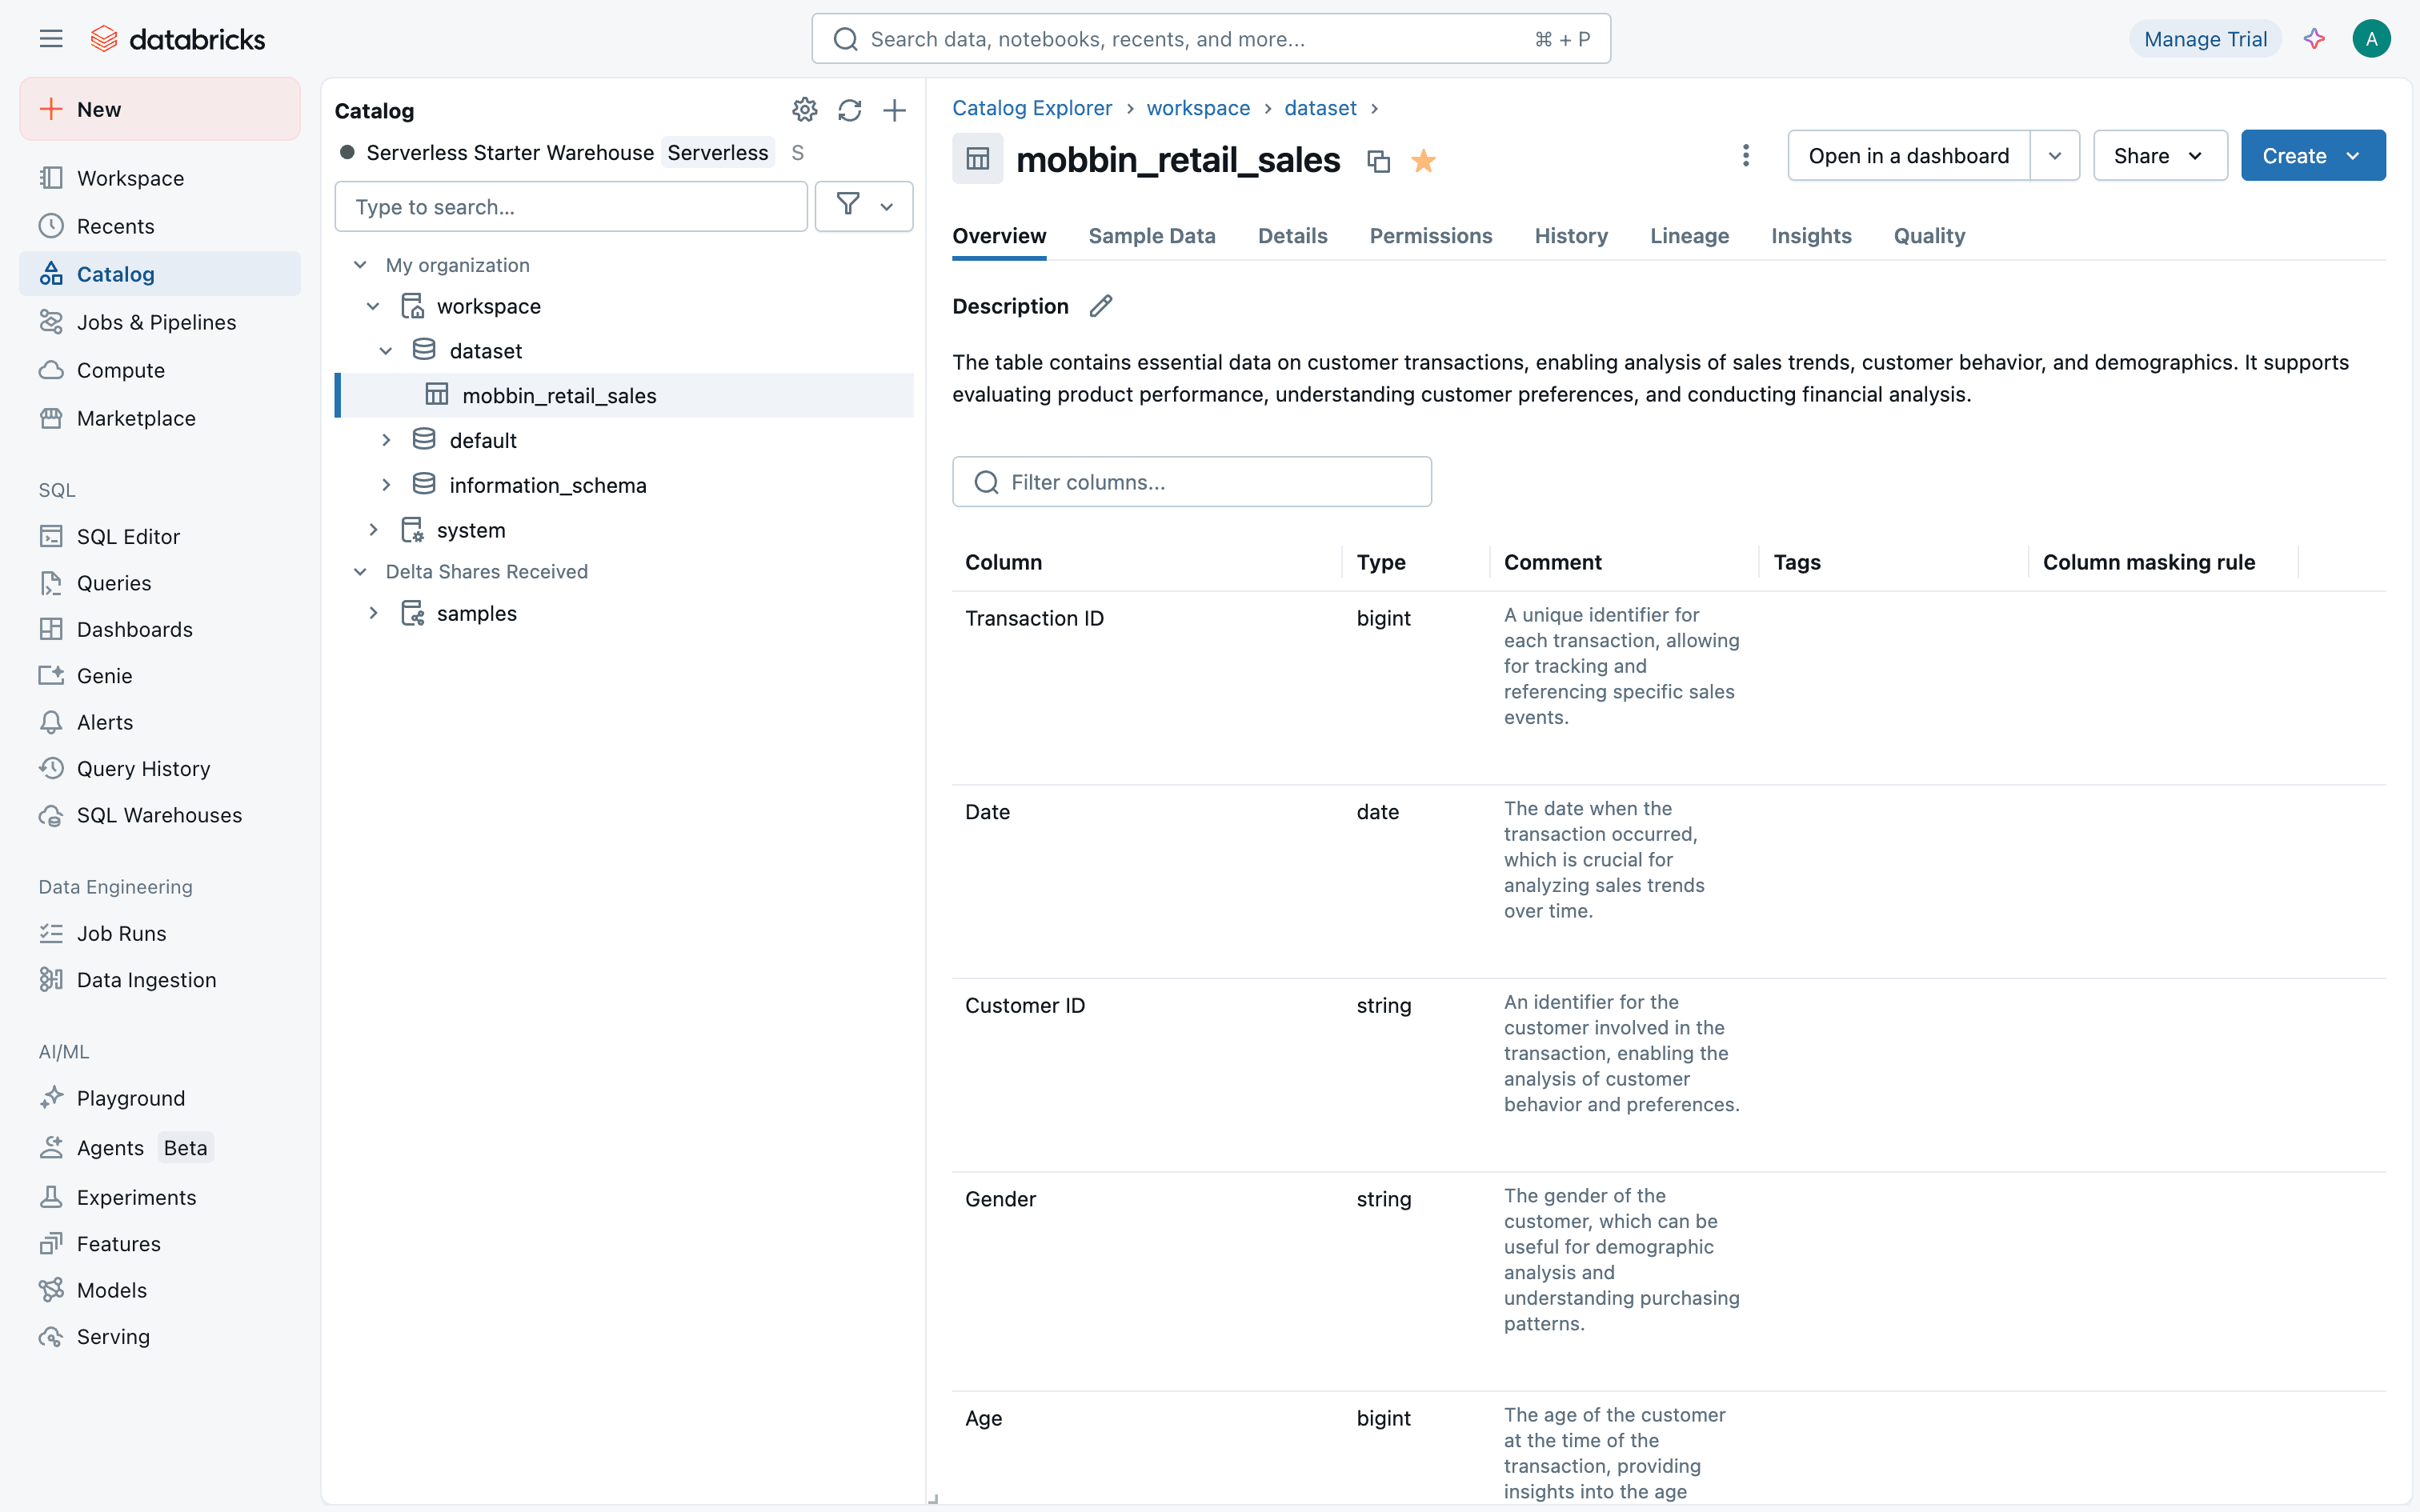
Task: Click the plus icon in Catalog panel
Action: pos(894,110)
